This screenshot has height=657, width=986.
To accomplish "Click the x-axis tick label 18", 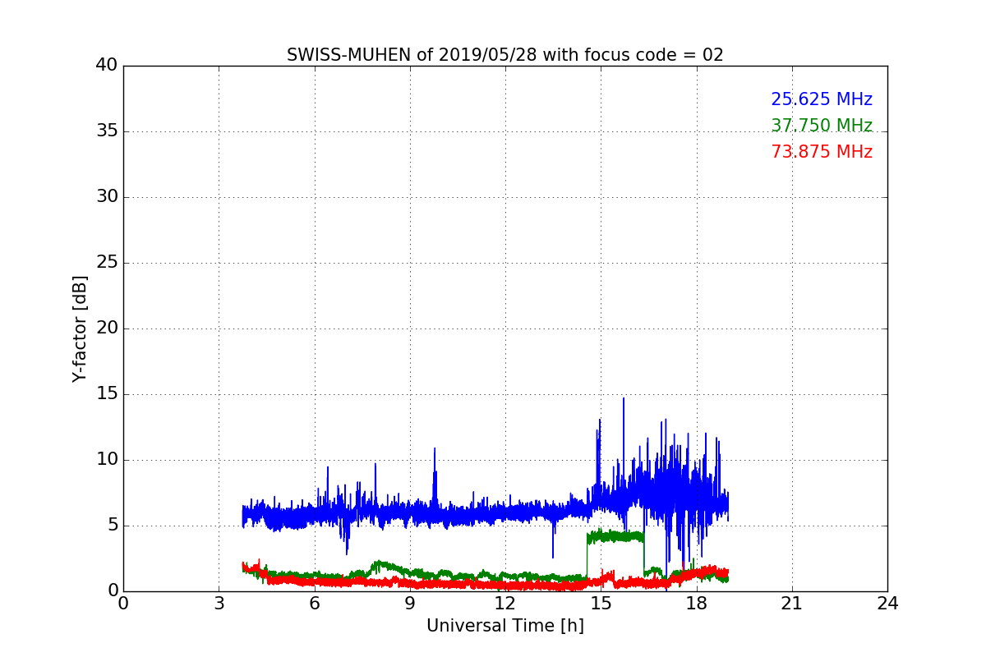I will click(x=697, y=604).
